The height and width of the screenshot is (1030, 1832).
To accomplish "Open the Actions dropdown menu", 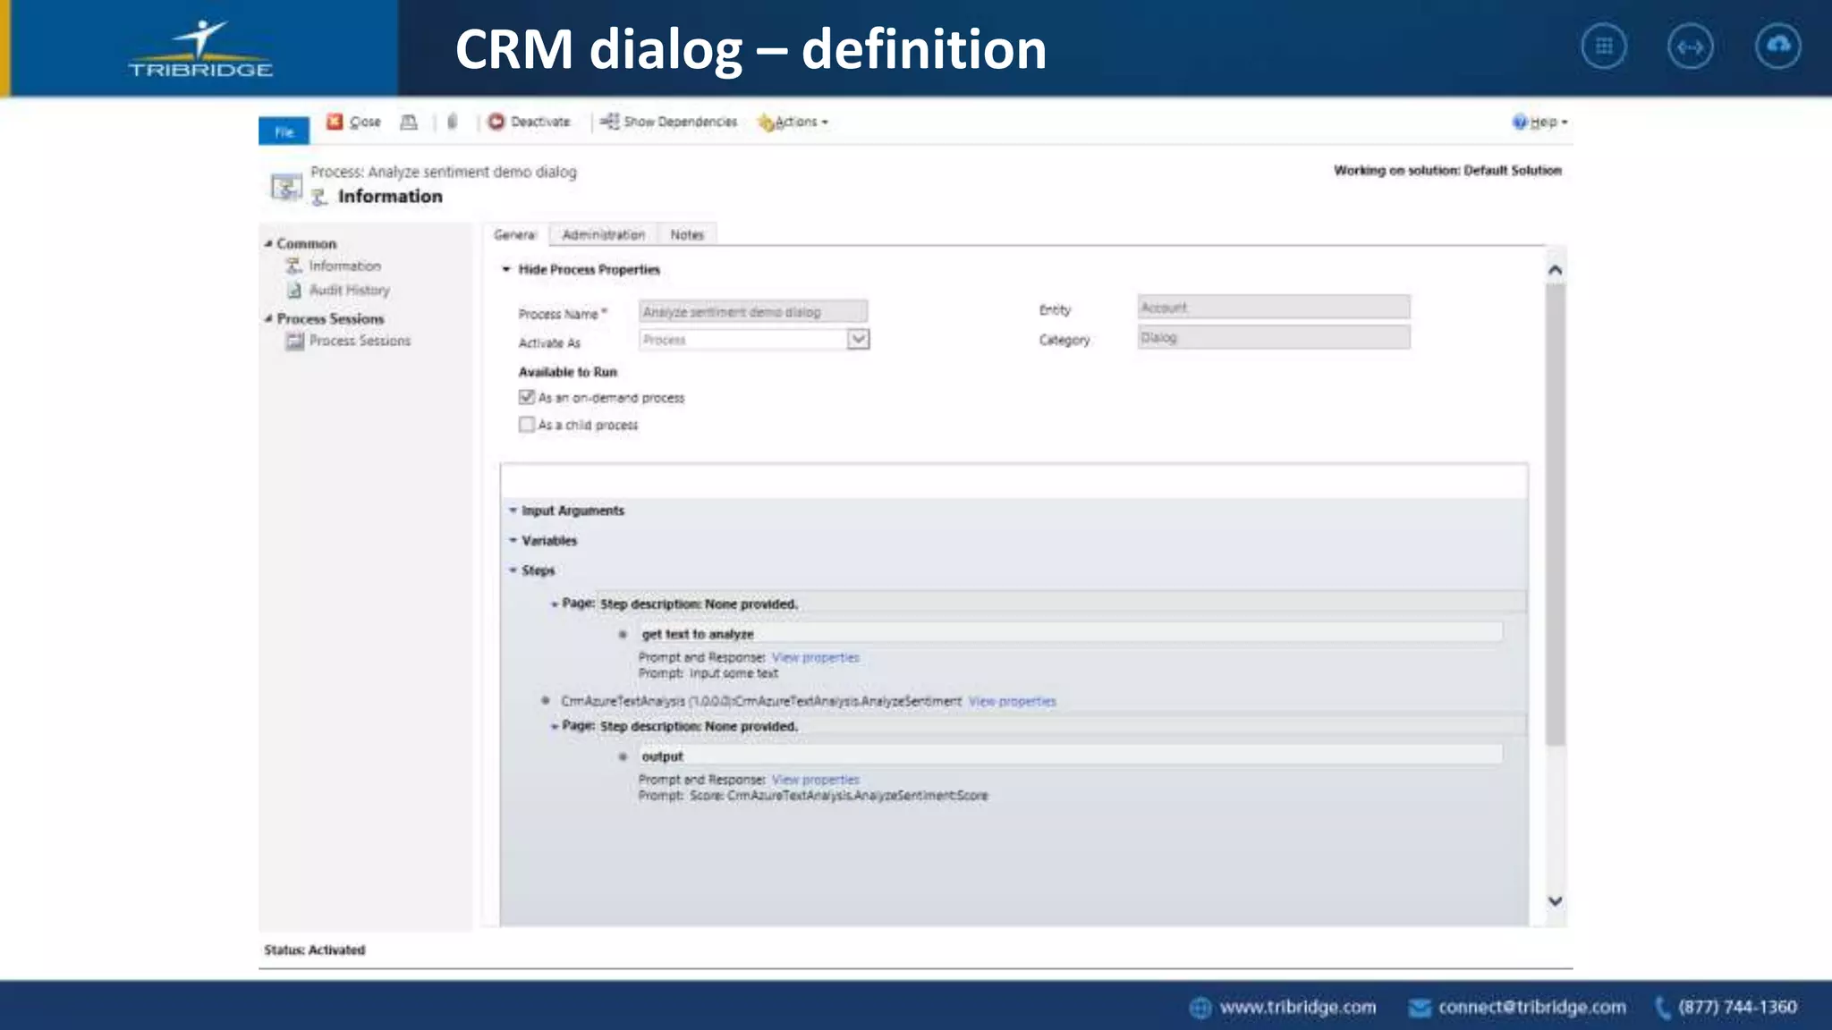I will click(x=795, y=122).
